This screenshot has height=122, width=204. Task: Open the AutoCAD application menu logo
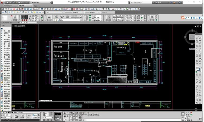click(x=2, y=2)
